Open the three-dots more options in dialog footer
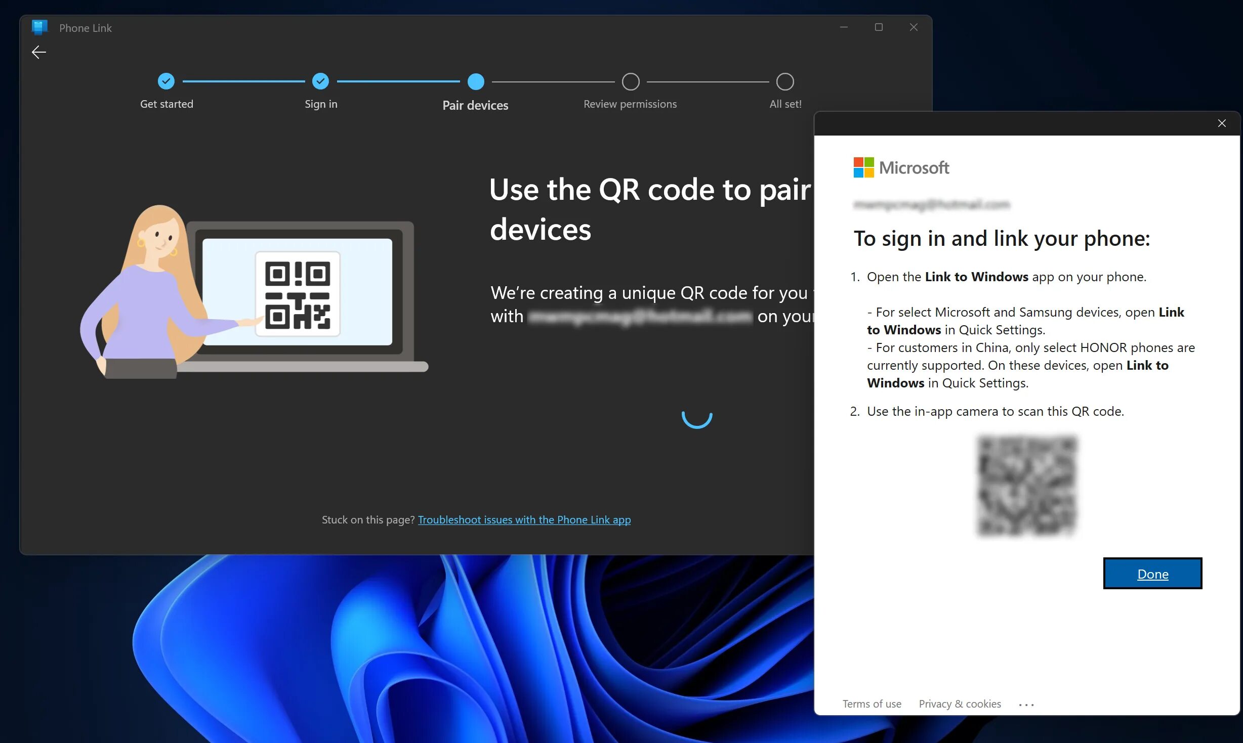Viewport: 1243px width, 743px height. (x=1026, y=705)
